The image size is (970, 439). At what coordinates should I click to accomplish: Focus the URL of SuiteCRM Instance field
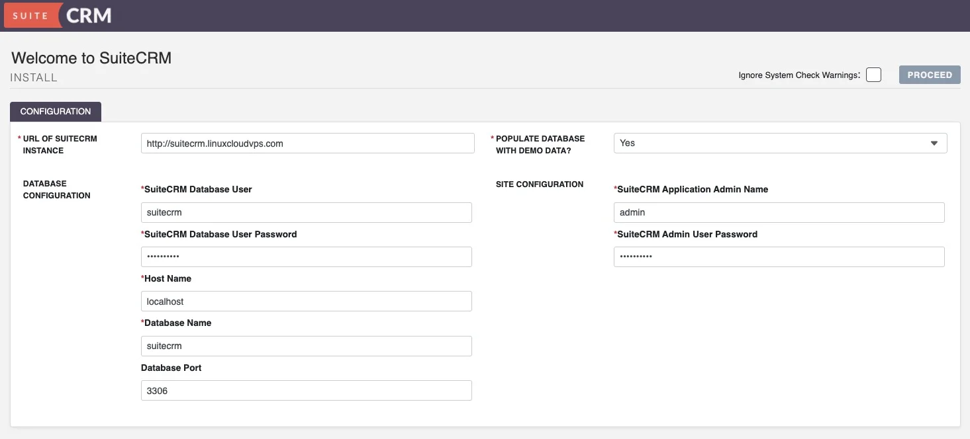[x=307, y=143]
